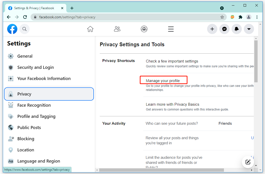Click 'Who can see your future posts?'

point(172,123)
